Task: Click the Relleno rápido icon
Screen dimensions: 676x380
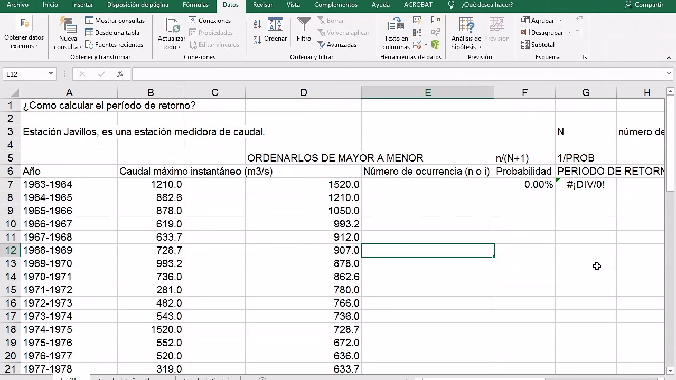Action: pos(417,20)
